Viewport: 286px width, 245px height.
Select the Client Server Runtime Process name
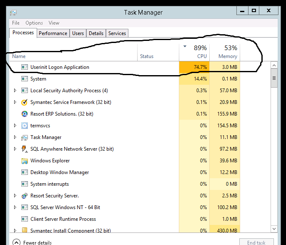[63, 219]
